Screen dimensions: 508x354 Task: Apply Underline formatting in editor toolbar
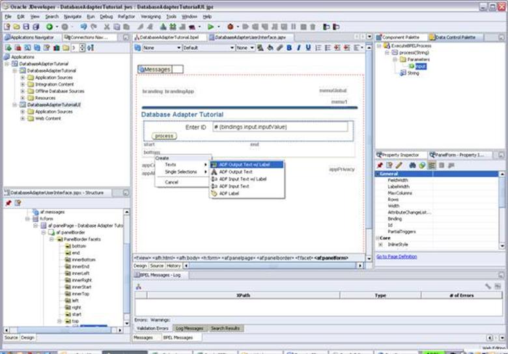308,48
